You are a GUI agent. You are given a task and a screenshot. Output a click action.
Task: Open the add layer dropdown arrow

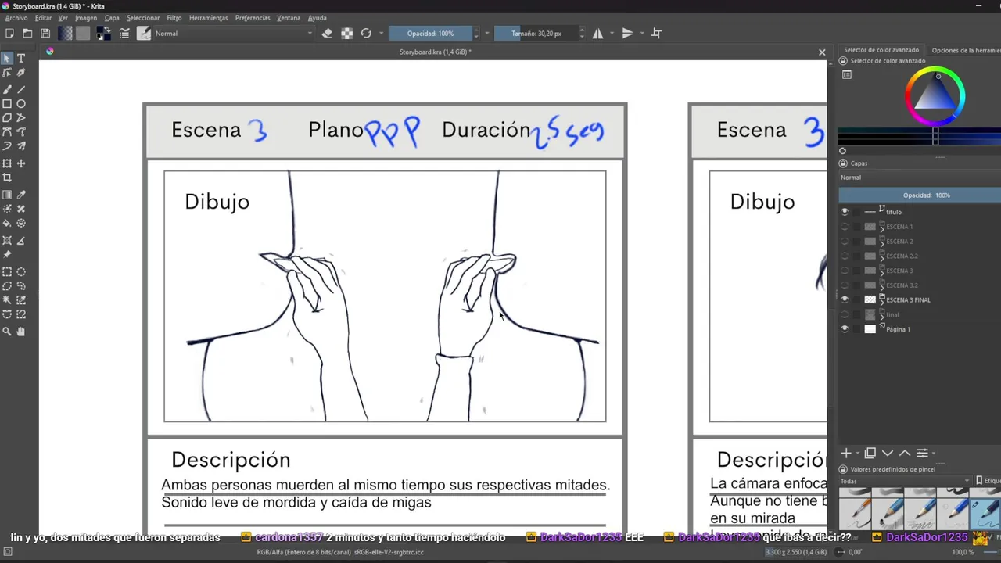pyautogui.click(x=858, y=454)
